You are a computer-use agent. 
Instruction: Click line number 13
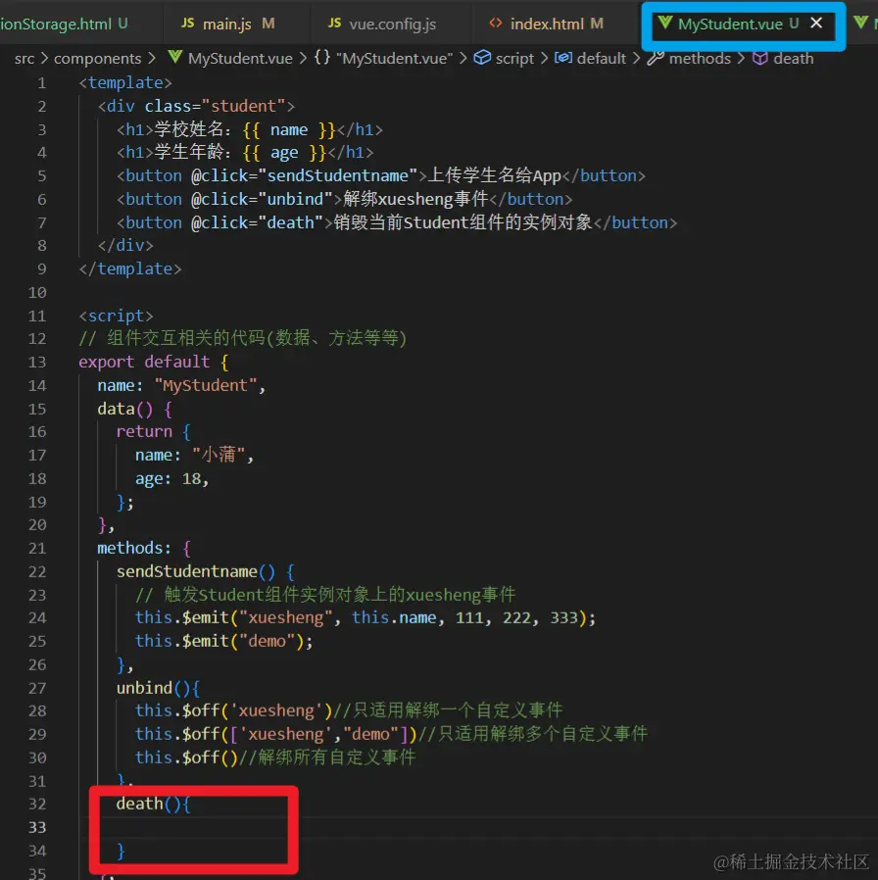point(37,362)
